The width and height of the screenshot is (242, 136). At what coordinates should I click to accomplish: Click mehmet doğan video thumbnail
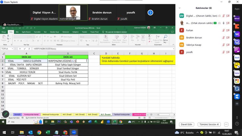[73, 13]
